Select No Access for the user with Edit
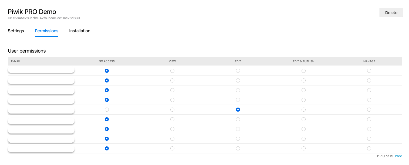Screen dimensions: 409x165 pos(107,109)
